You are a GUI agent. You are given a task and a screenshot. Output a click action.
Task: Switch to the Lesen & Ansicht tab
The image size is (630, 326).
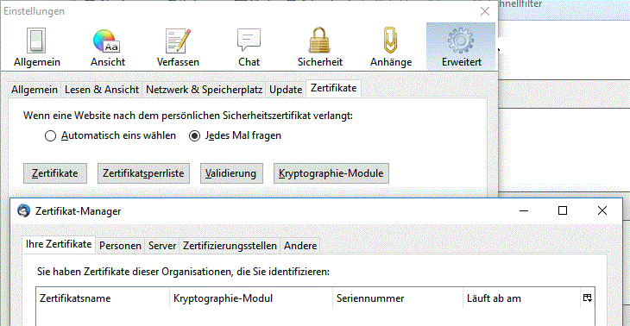102,90
